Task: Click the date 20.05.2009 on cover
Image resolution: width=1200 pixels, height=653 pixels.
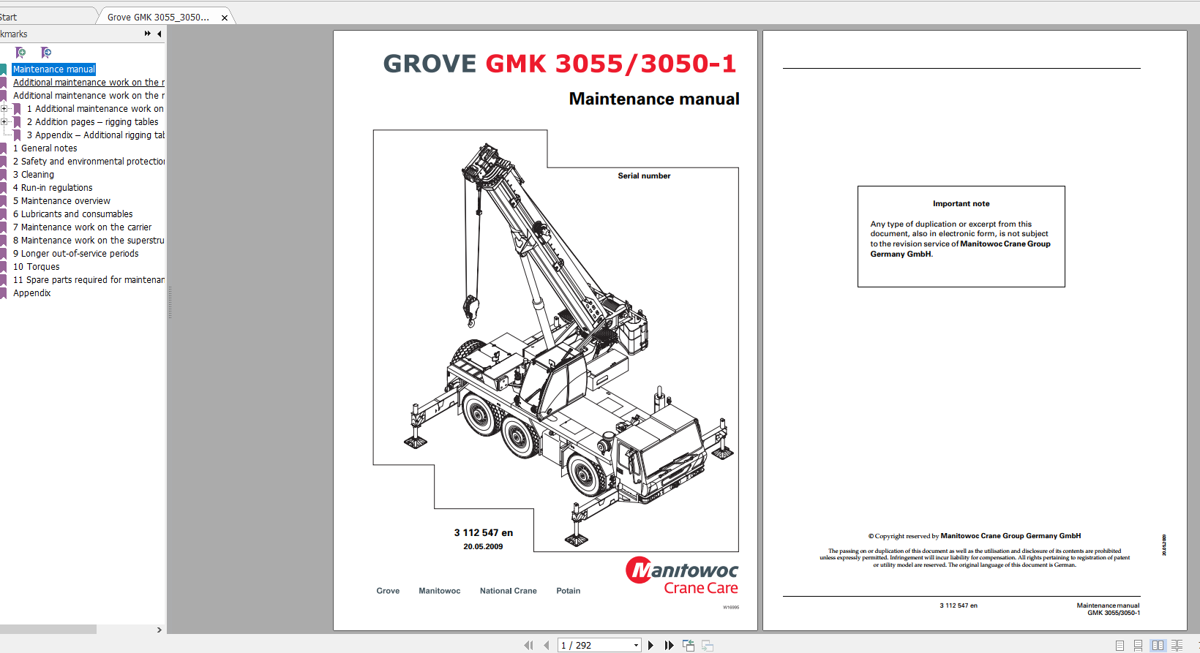Action: (483, 546)
